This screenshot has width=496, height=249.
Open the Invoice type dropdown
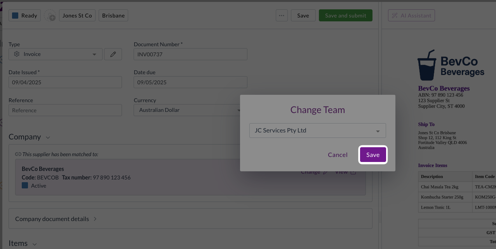(x=56, y=54)
